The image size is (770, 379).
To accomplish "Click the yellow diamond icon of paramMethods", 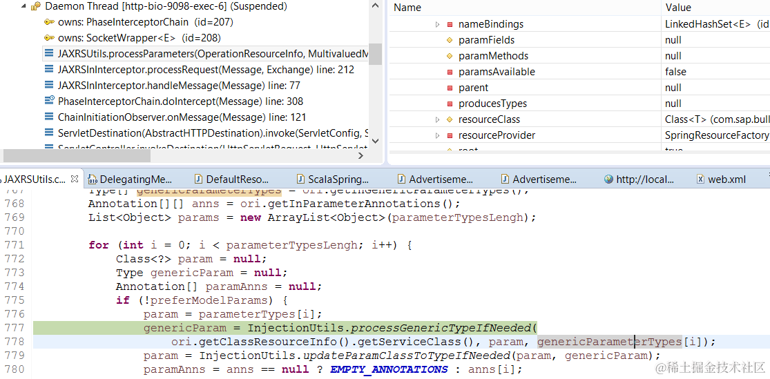I will (450, 56).
